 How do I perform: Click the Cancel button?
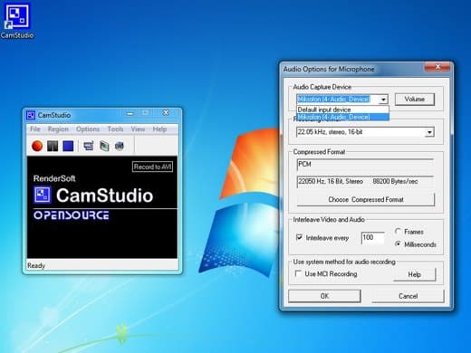tap(408, 296)
